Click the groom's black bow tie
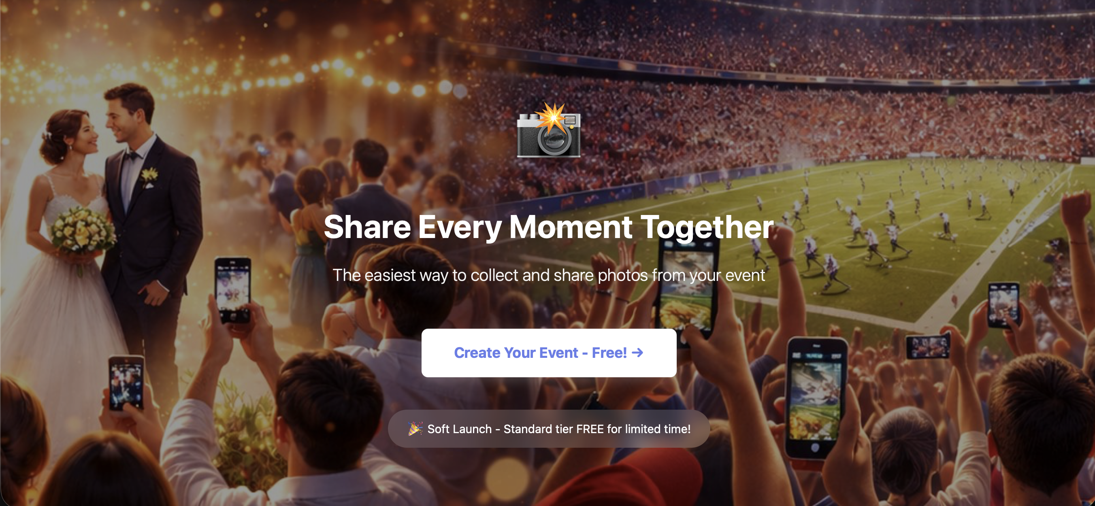 pyautogui.click(x=132, y=155)
